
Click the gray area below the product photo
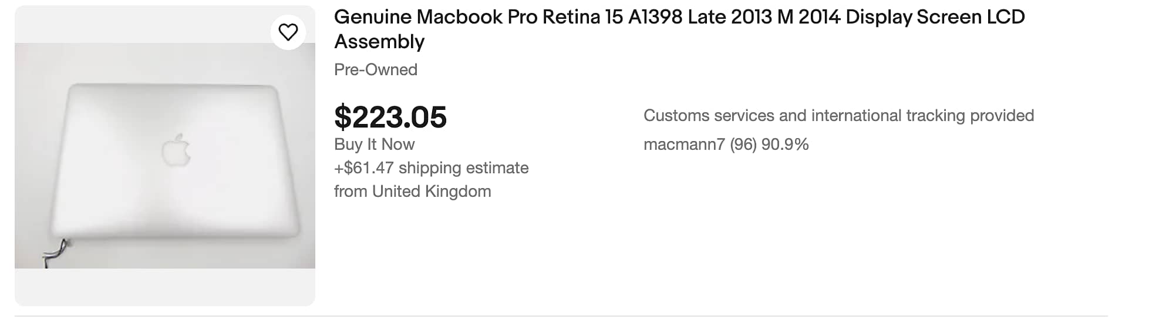164,287
